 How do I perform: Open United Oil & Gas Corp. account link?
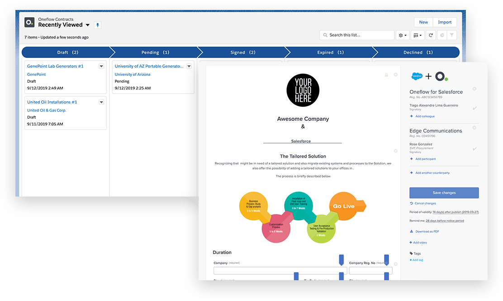click(x=47, y=110)
